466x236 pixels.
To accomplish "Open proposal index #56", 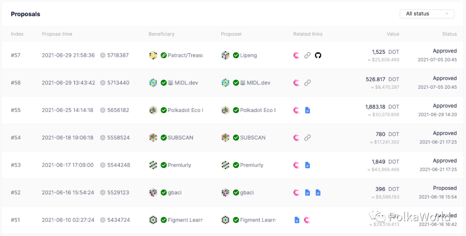I will pyautogui.click(x=16, y=83).
